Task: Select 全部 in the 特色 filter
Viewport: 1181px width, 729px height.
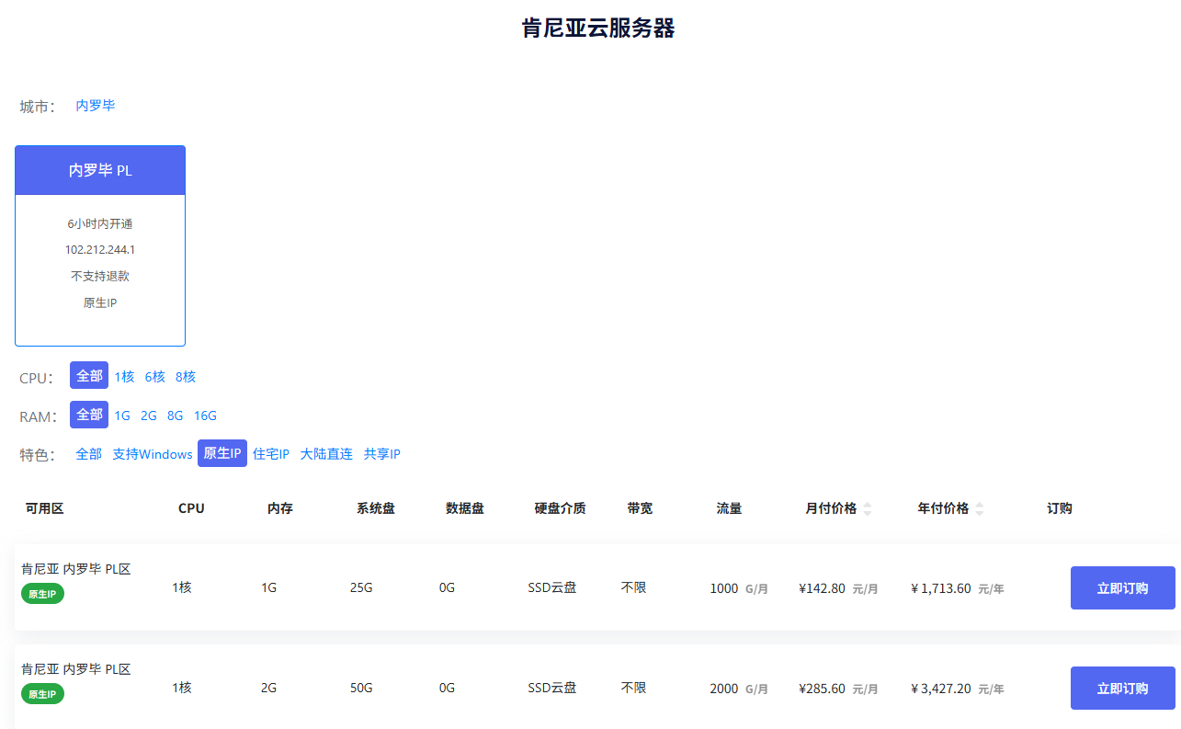Action: [x=89, y=454]
